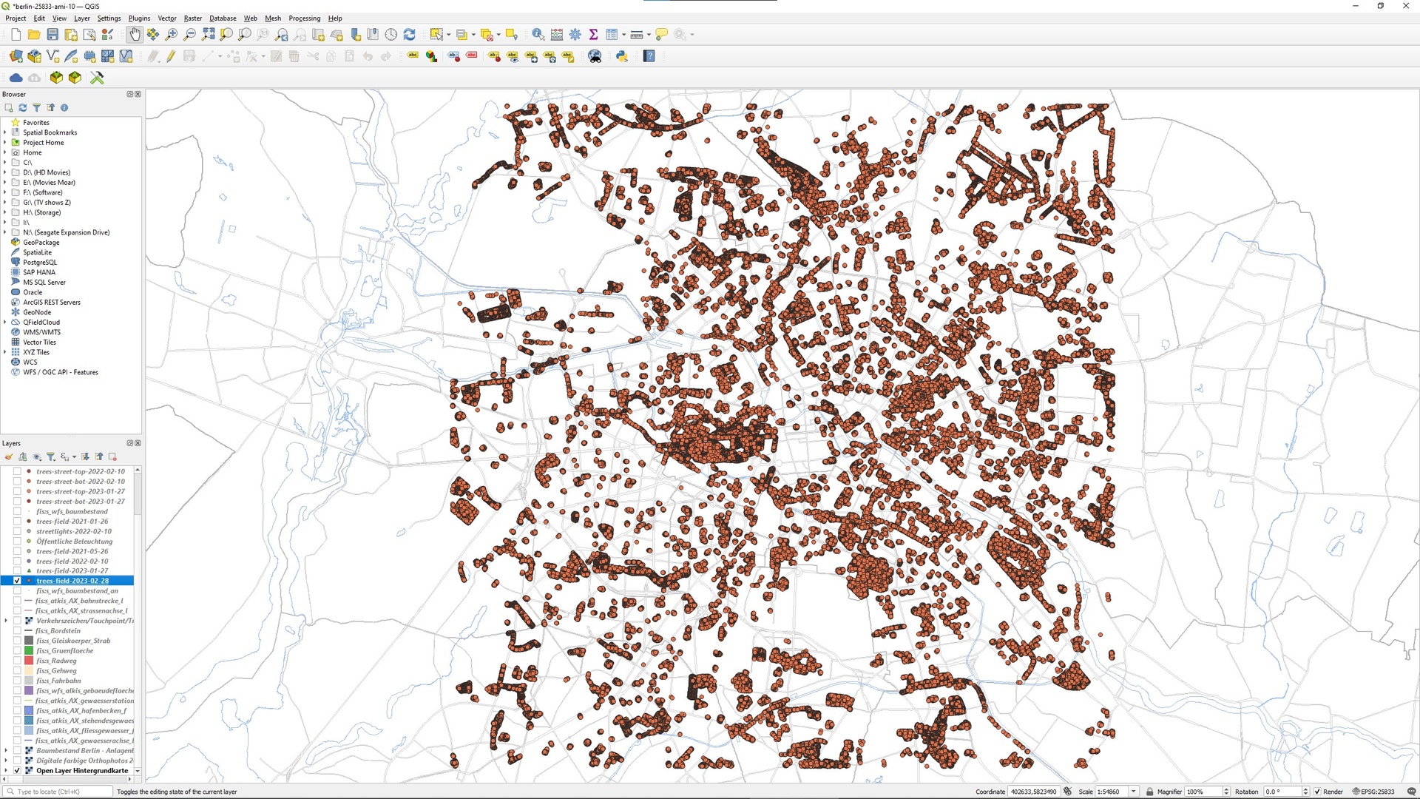
Task: Expand the Project Home browser item
Action: (x=5, y=143)
